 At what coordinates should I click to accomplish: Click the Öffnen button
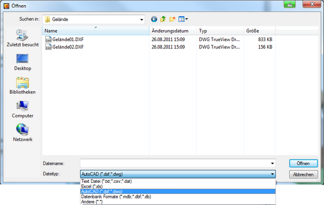[303, 163]
